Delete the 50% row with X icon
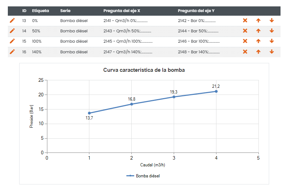 [245, 31]
